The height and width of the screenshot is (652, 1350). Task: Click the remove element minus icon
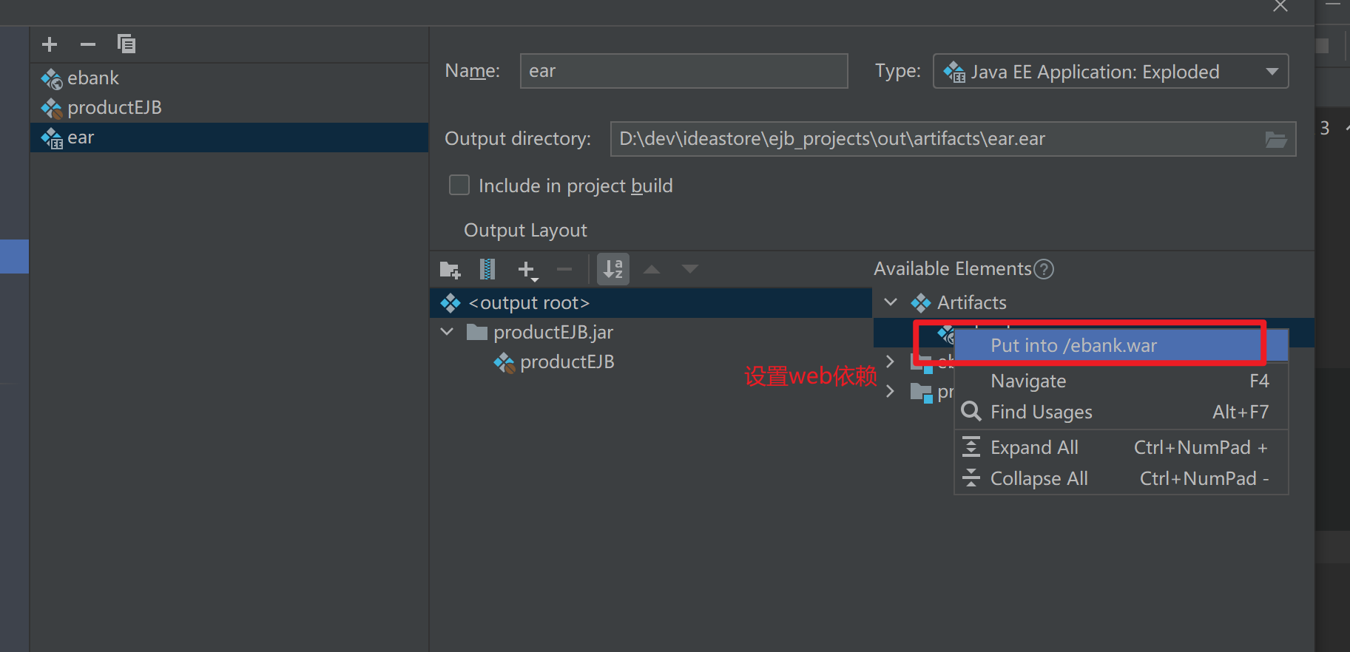[x=564, y=270]
